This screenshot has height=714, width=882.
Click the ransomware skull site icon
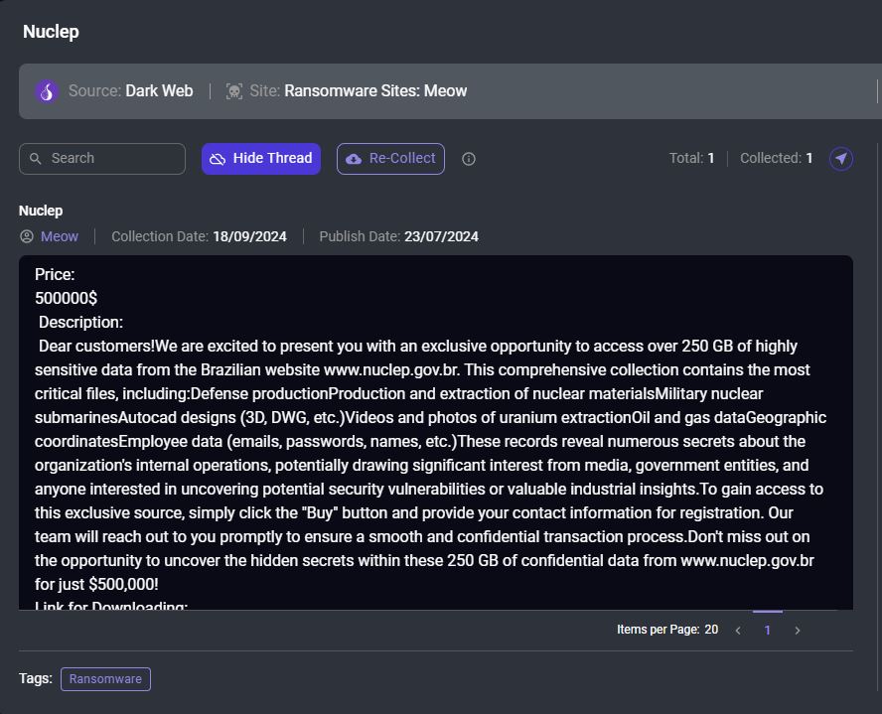pyautogui.click(x=234, y=91)
